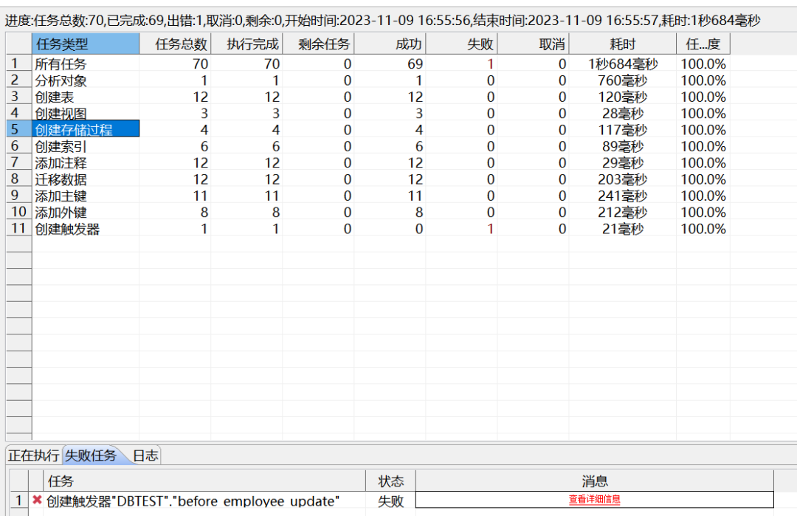
Task: Open the 查看详细信息 link
Action: [x=594, y=500]
